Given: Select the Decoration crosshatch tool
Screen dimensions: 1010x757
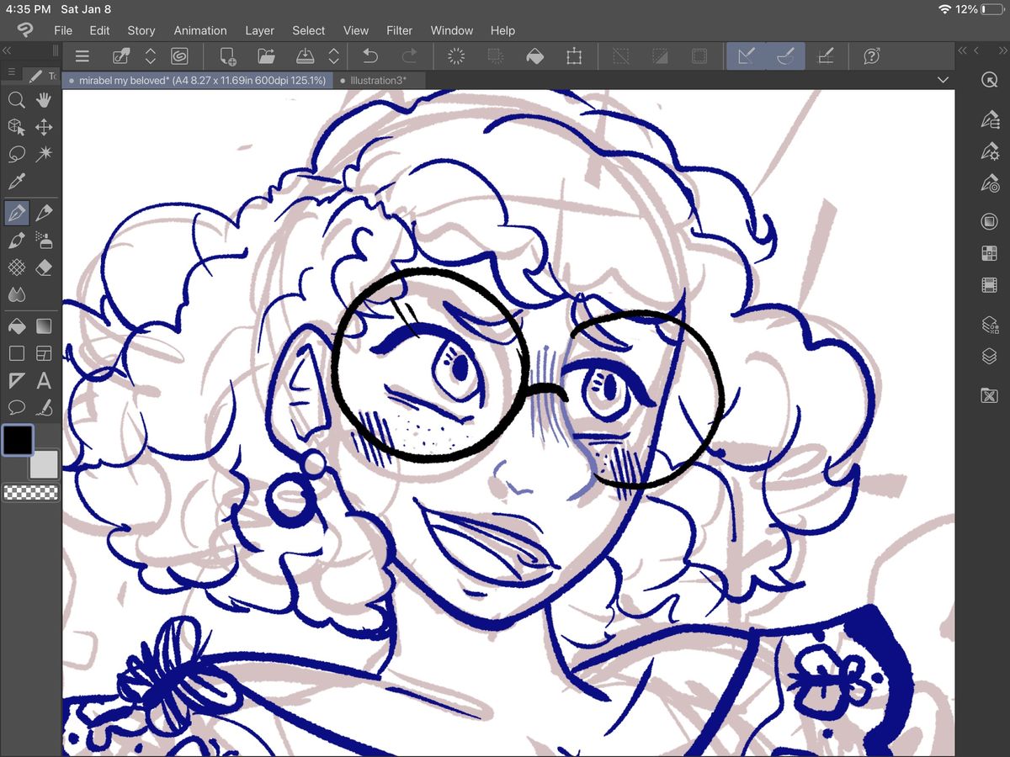Looking at the screenshot, I should point(16,267).
